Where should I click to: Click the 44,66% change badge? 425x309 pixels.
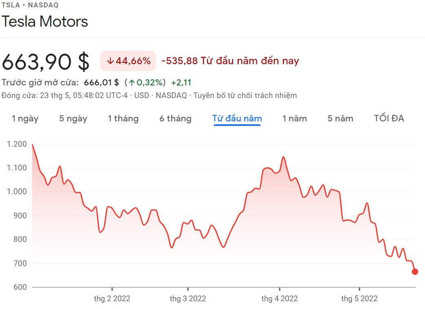[x=128, y=61]
